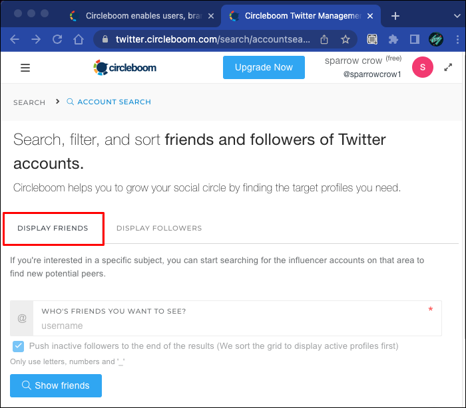Toggle the browser side panel
Image resolution: width=466 pixels, height=408 pixels.
click(415, 39)
